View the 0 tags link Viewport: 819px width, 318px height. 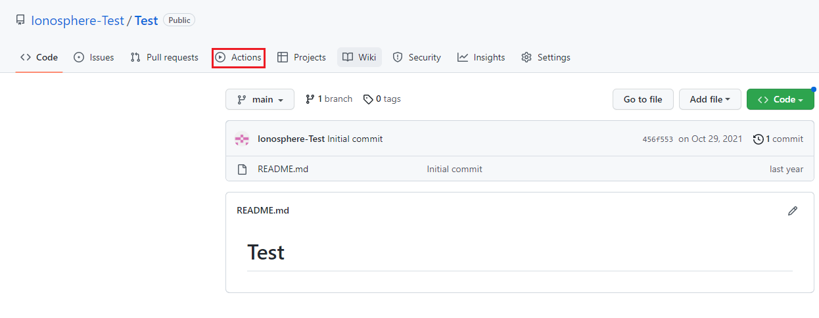coord(382,99)
